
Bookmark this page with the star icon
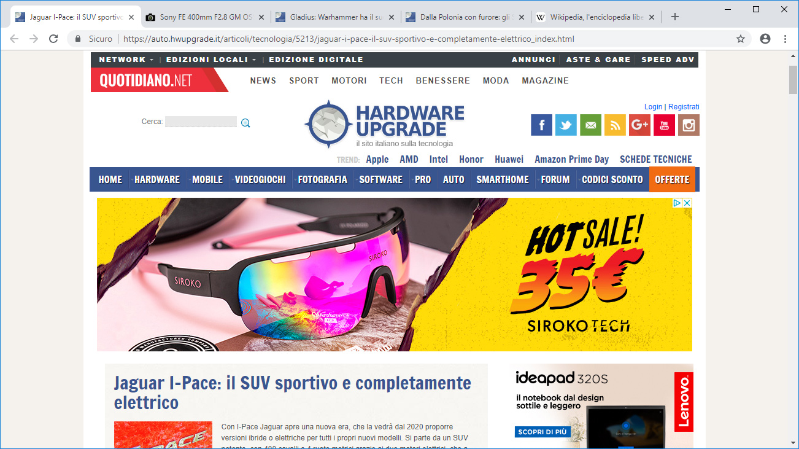741,39
